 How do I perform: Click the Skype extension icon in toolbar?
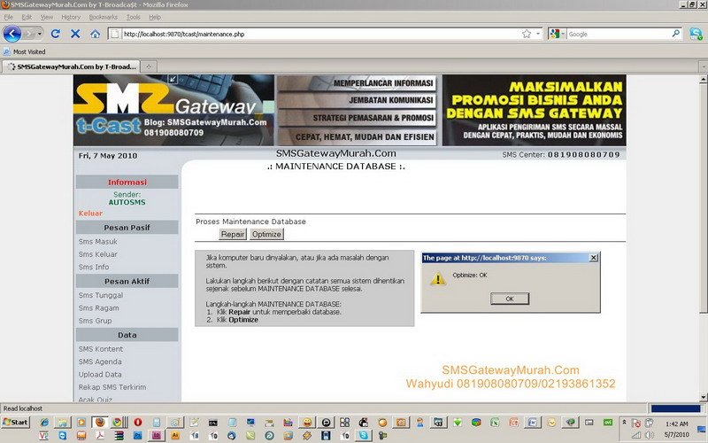click(x=696, y=34)
